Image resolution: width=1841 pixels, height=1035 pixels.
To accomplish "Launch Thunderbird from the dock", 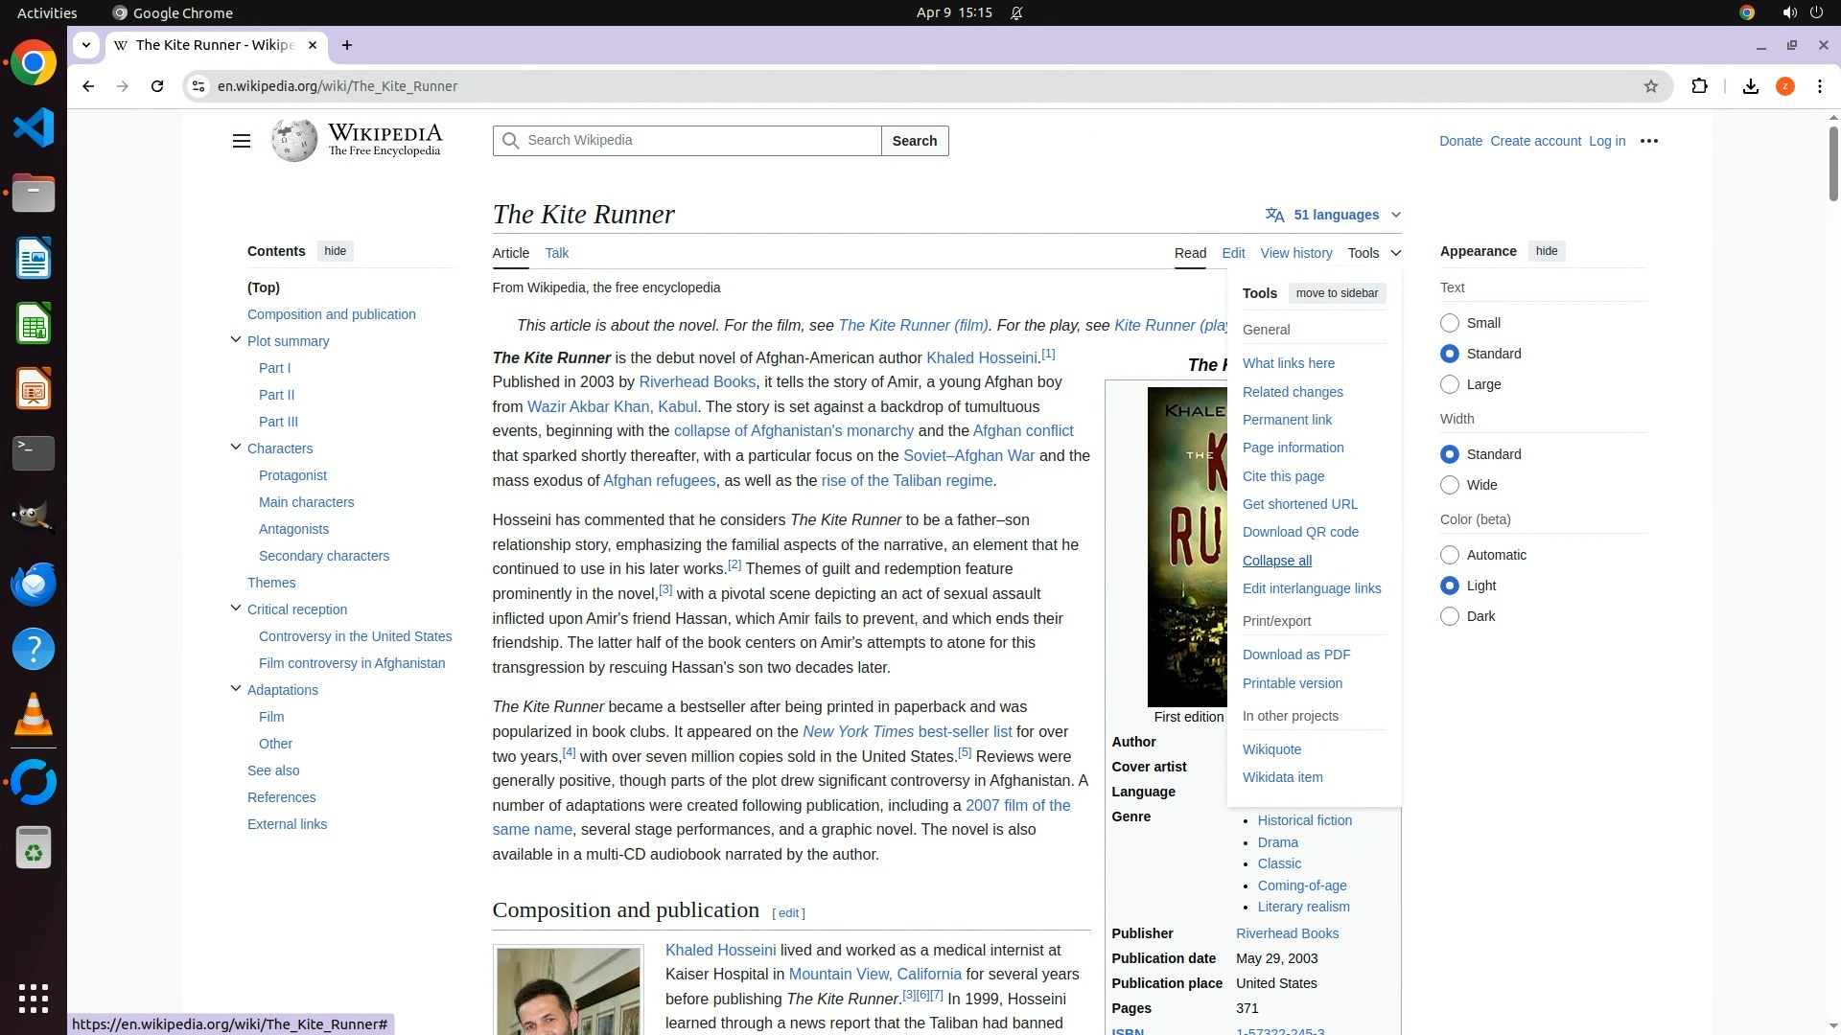I will click(x=34, y=584).
